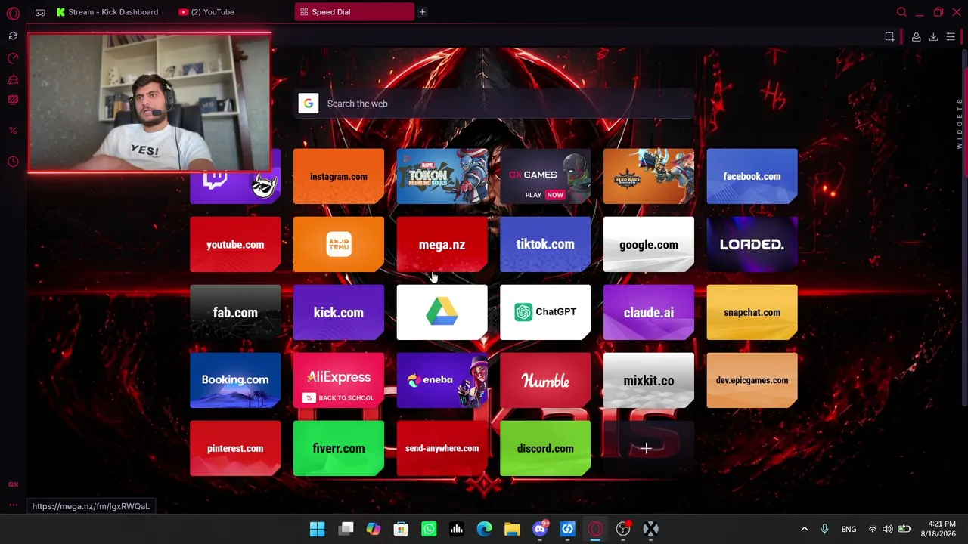Open Microsoft Store from taskbar
The height and width of the screenshot is (544, 968).
click(401, 529)
